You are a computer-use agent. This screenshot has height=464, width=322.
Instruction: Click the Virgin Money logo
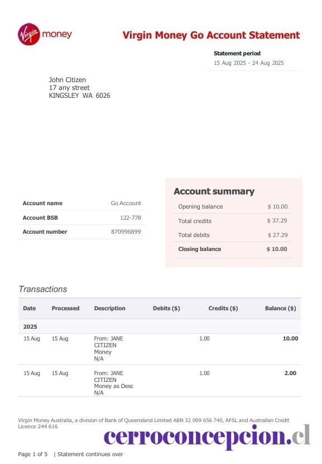[45, 34]
